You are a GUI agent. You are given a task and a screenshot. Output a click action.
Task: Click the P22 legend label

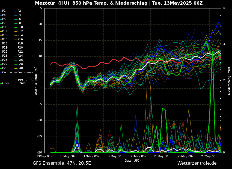click(x=20, y=52)
